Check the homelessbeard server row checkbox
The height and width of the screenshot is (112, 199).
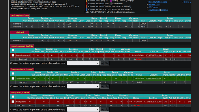tap(13, 55)
